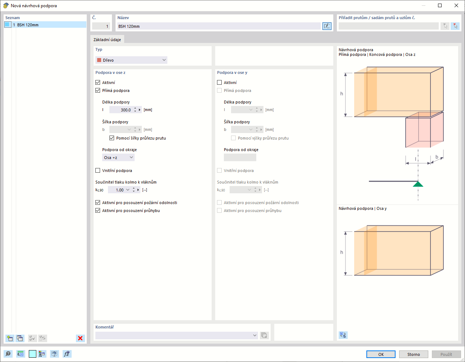
Task: Confirm with the OK button
Action: coord(381,354)
